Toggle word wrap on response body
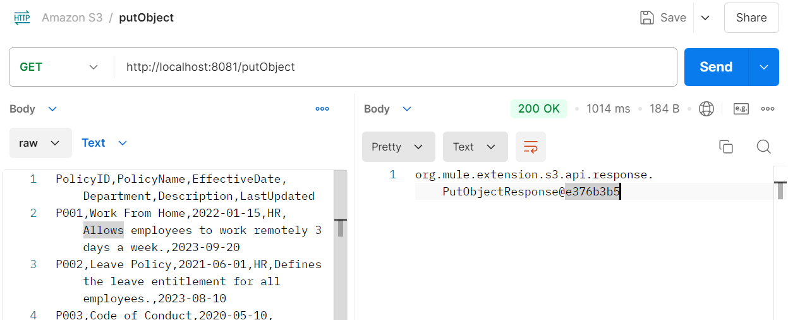The image size is (788, 320). 530,147
